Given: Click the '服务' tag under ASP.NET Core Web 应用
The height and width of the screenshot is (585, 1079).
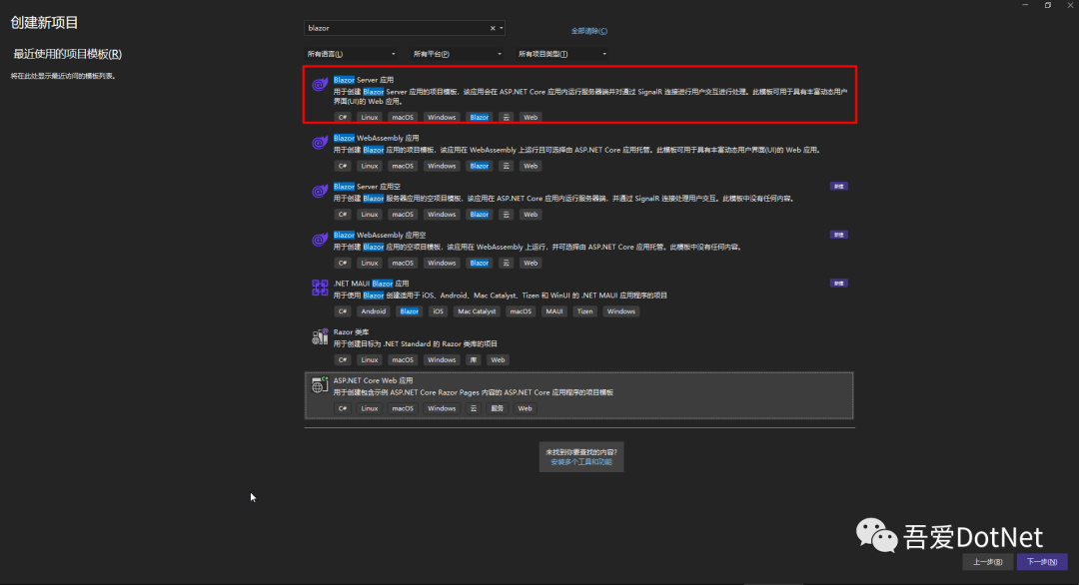Looking at the screenshot, I should pyautogui.click(x=497, y=408).
